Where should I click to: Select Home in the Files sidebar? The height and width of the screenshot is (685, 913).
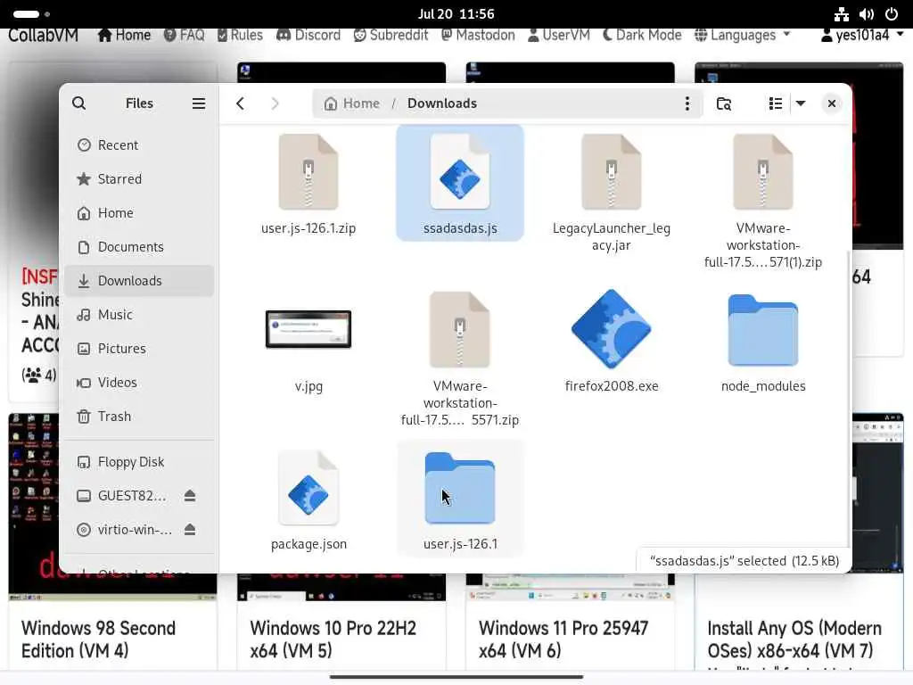click(139, 212)
